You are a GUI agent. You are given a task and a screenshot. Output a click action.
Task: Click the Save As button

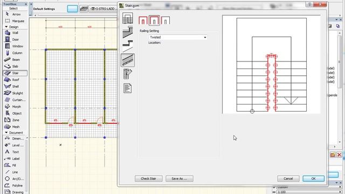coord(180,178)
